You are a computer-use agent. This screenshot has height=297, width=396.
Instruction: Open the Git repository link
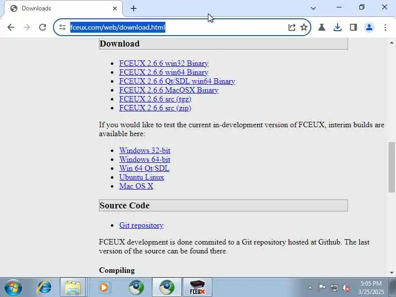[x=141, y=225]
